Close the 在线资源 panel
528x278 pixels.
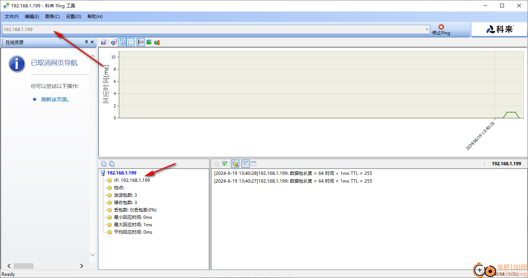[92, 42]
